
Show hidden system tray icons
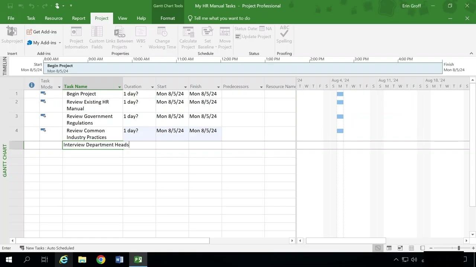[x=396, y=260]
